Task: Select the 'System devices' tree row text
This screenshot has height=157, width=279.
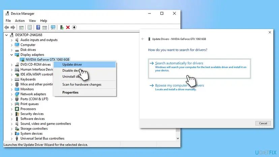Action: pos(31,133)
